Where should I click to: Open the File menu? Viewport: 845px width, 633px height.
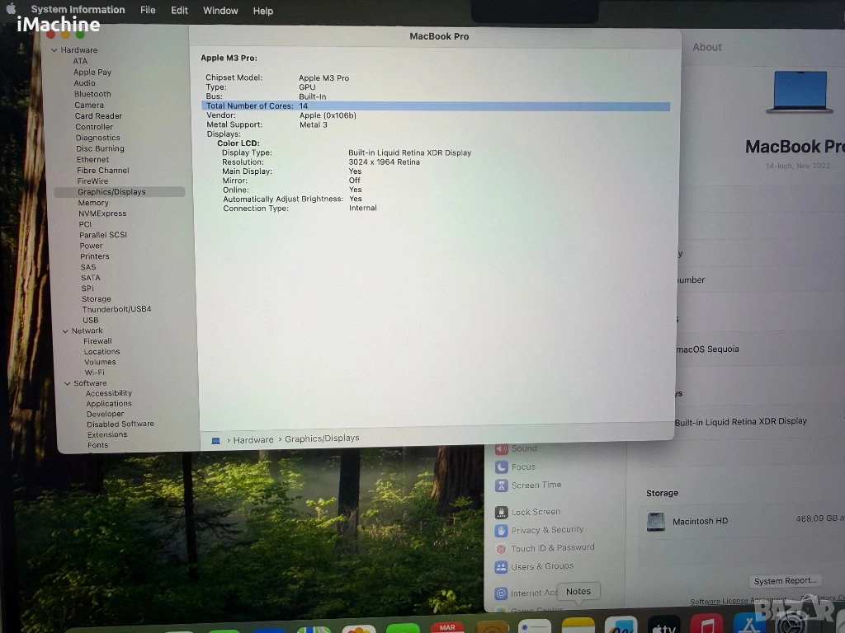tap(148, 11)
